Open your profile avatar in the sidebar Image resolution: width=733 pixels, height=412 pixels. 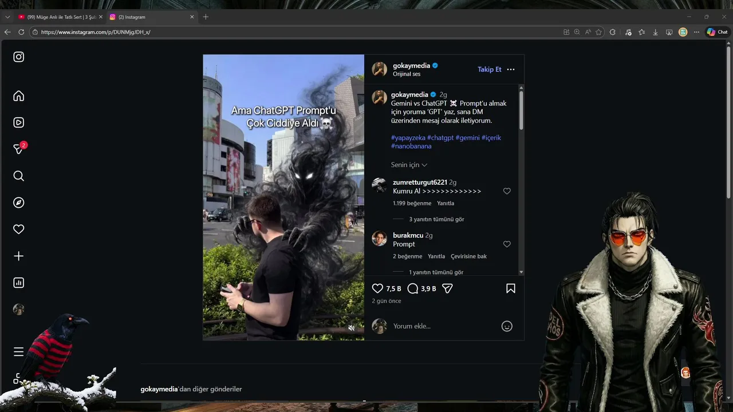click(x=19, y=309)
